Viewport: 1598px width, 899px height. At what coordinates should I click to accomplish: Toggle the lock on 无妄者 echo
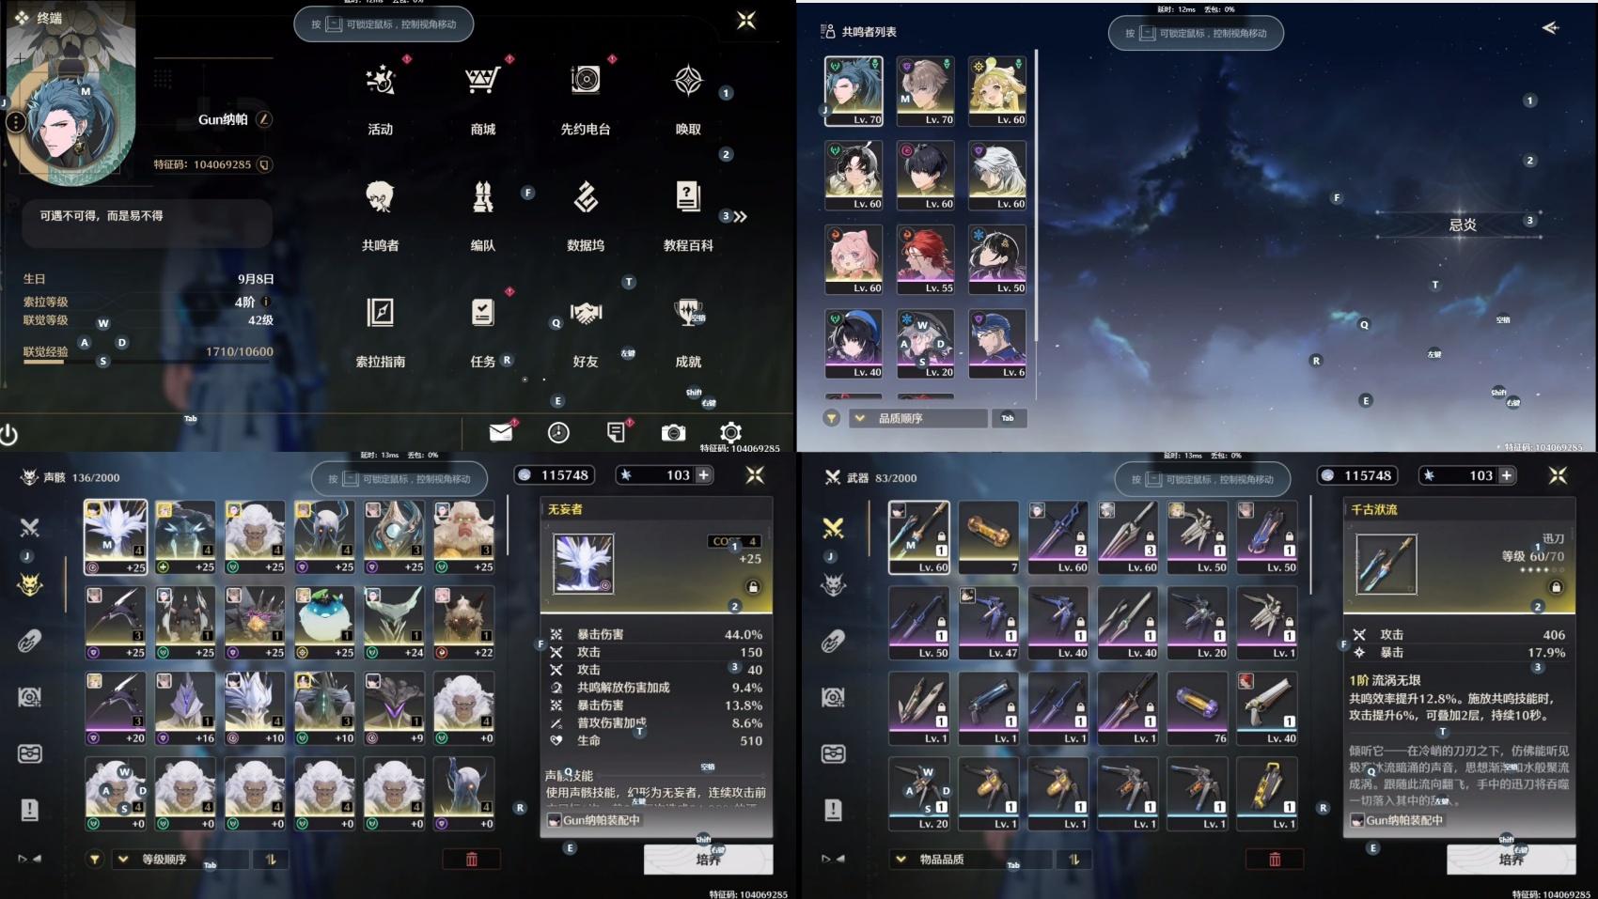(753, 587)
